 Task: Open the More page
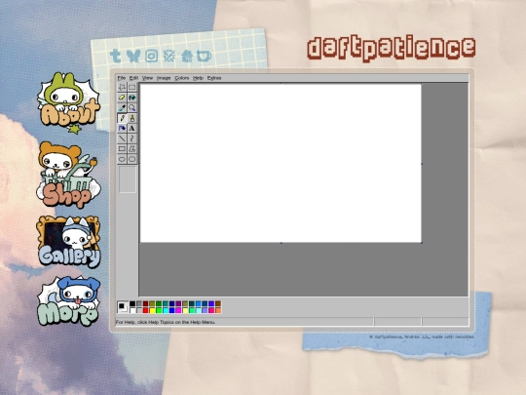68,301
